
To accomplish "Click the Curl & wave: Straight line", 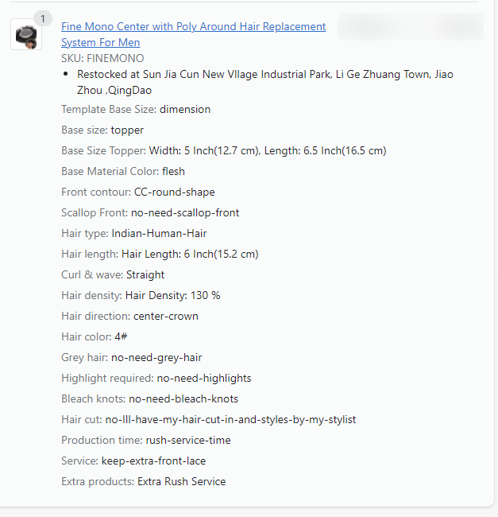I will tap(113, 274).
